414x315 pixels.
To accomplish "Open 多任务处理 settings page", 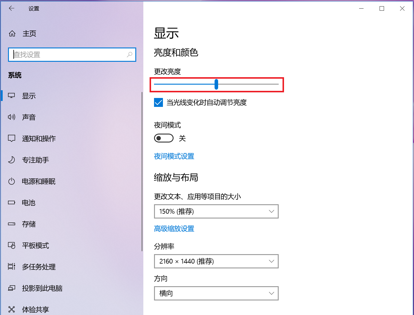I will [x=39, y=267].
